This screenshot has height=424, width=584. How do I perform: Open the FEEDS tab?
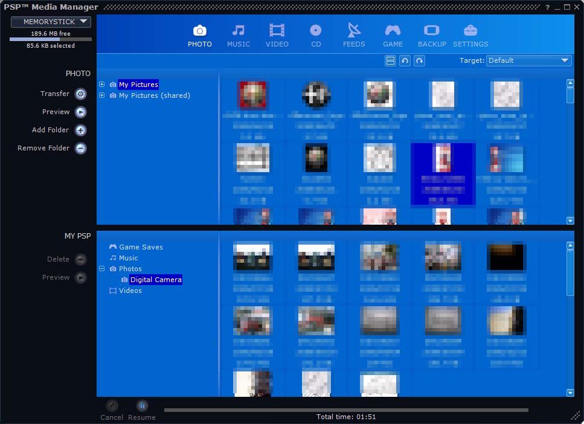tap(354, 36)
